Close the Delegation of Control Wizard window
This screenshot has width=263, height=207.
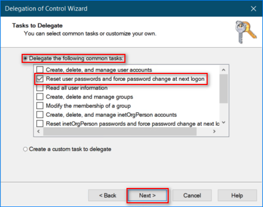pyautogui.click(x=254, y=8)
